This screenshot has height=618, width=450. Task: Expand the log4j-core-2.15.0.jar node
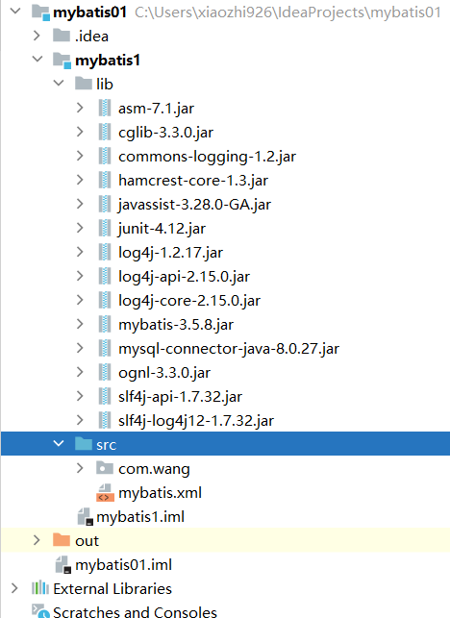pyautogui.click(x=80, y=300)
